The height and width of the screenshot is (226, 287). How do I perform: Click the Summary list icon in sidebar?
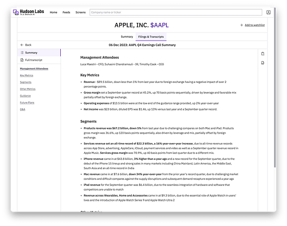click(x=22, y=53)
